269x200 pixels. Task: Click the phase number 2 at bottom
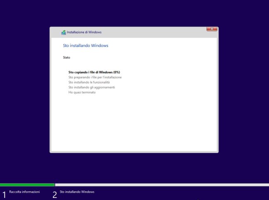tap(55, 195)
